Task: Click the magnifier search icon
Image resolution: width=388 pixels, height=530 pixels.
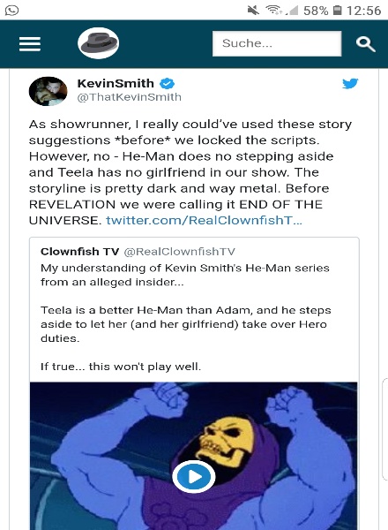Action: (x=366, y=44)
